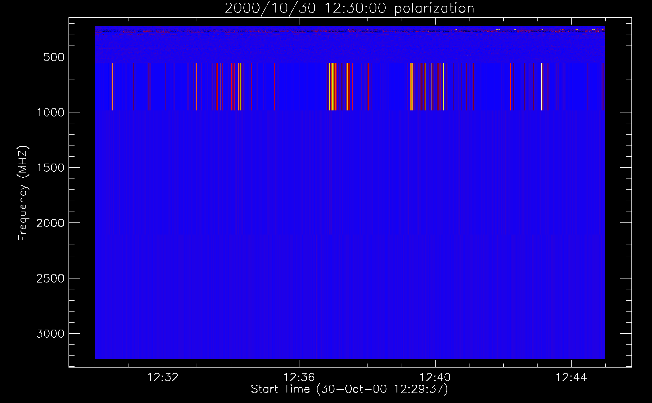The image size is (652, 403).
Task: Click the 2000 frequency tick label
Action: click(50, 223)
